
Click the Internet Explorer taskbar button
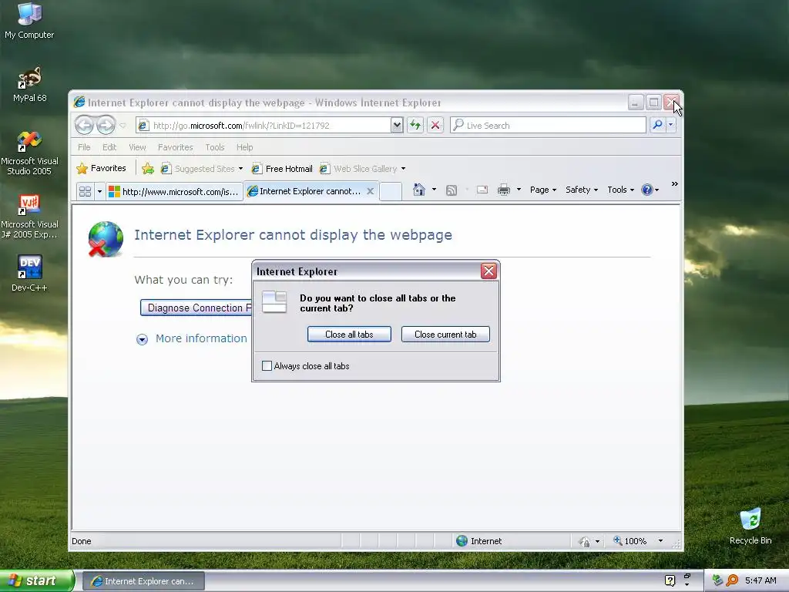coord(143,581)
